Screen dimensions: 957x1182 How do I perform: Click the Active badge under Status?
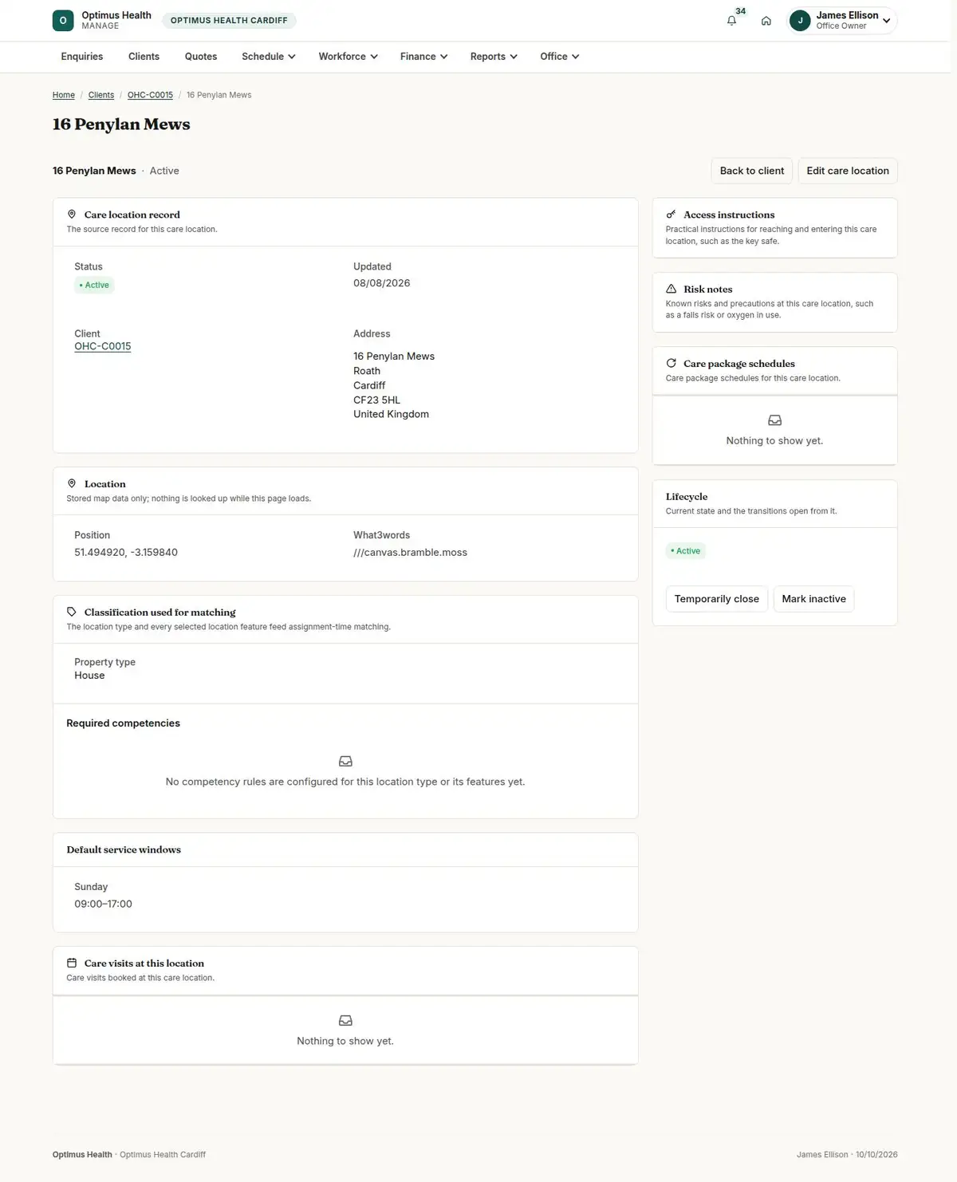[95, 286]
